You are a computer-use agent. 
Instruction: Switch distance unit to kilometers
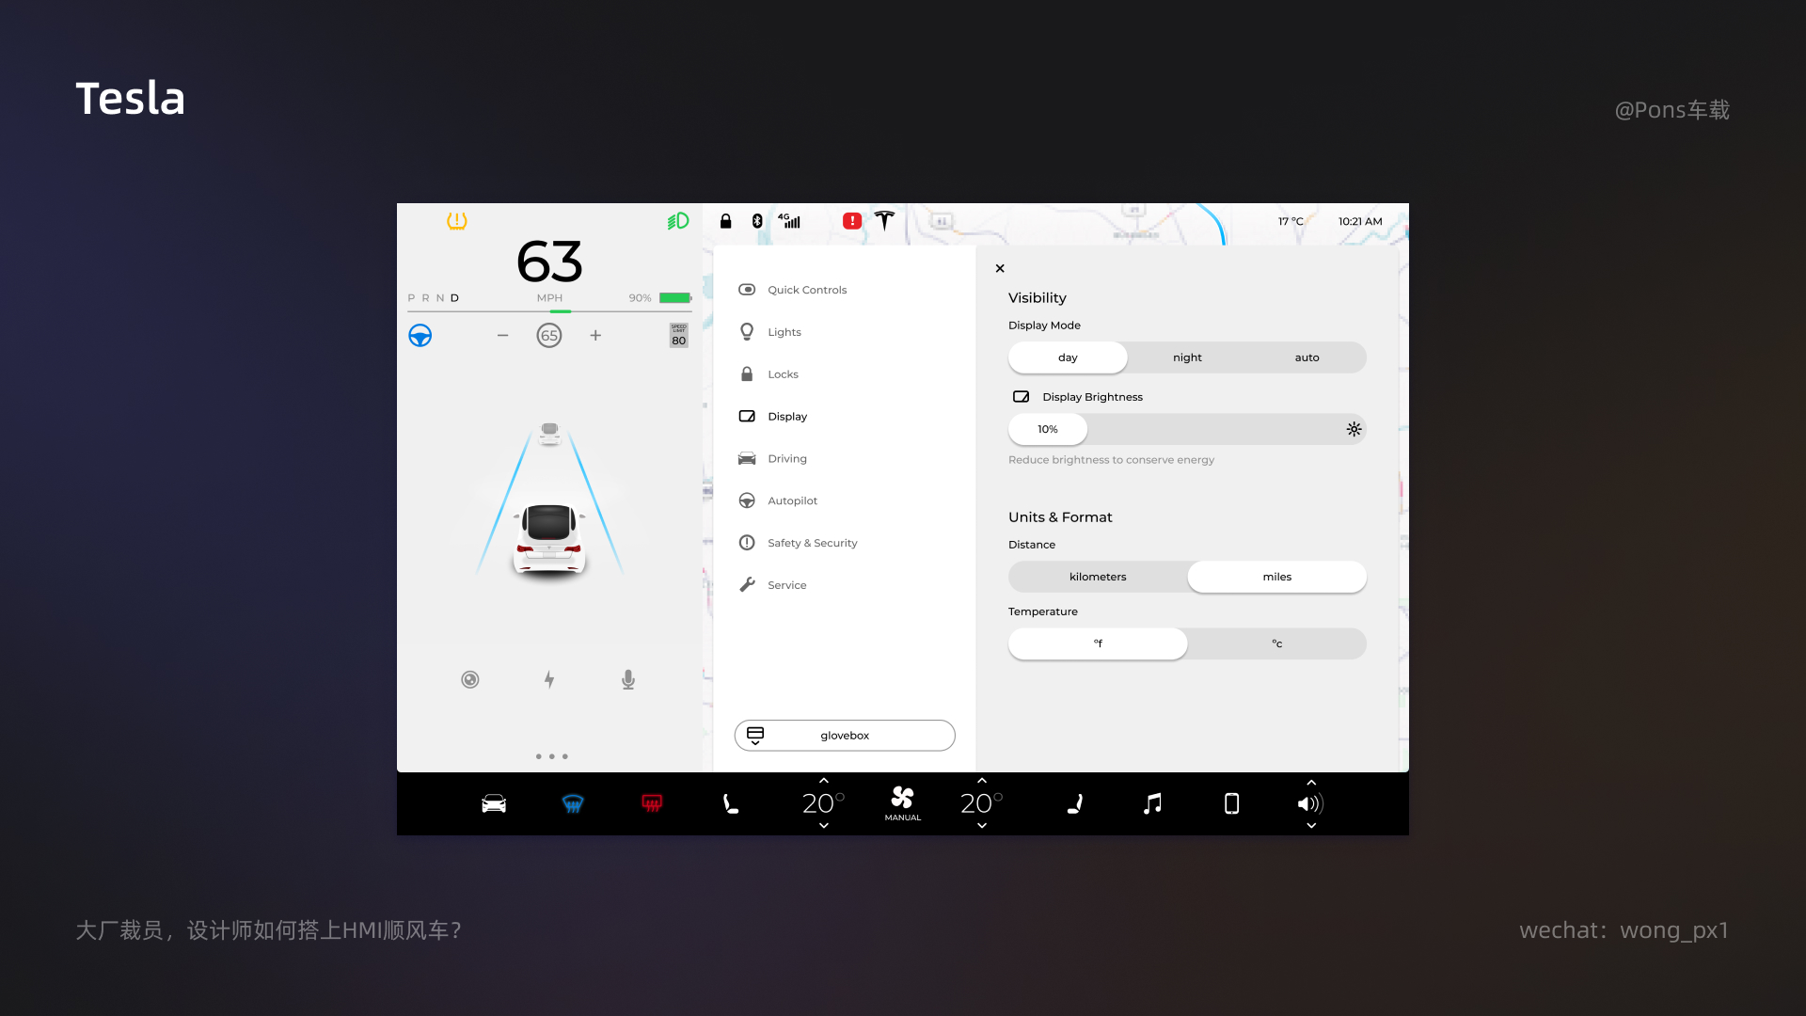click(1097, 576)
